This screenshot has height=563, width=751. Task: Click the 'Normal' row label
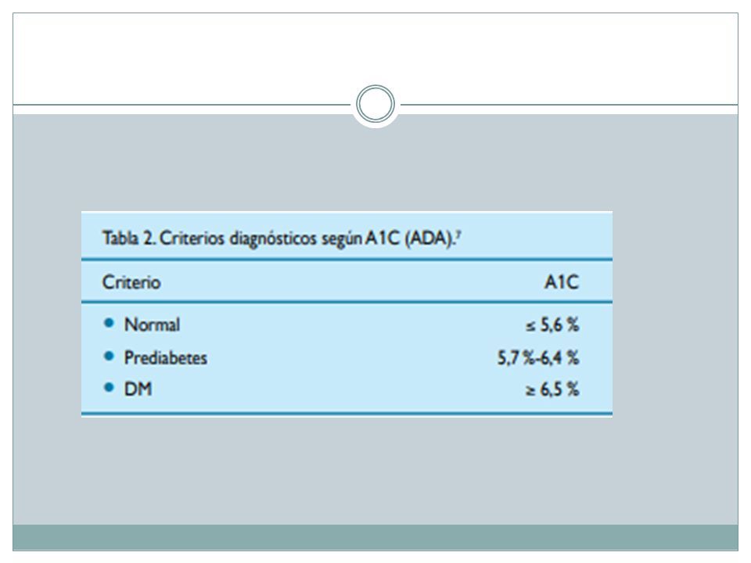(x=152, y=325)
